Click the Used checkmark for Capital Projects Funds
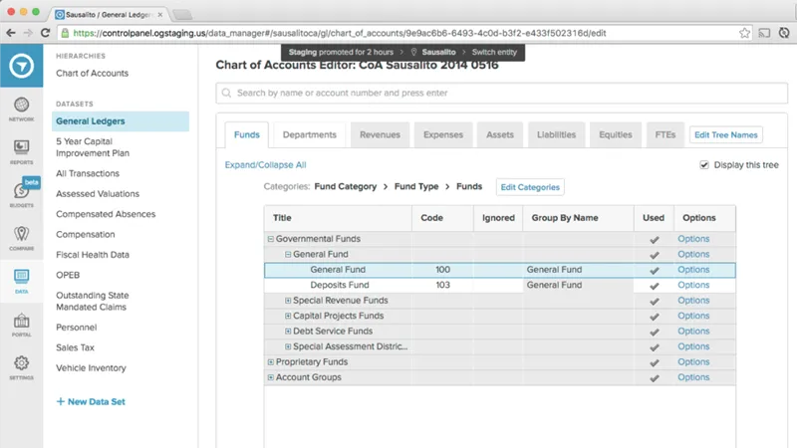Image resolution: width=797 pixels, height=448 pixels. (655, 317)
